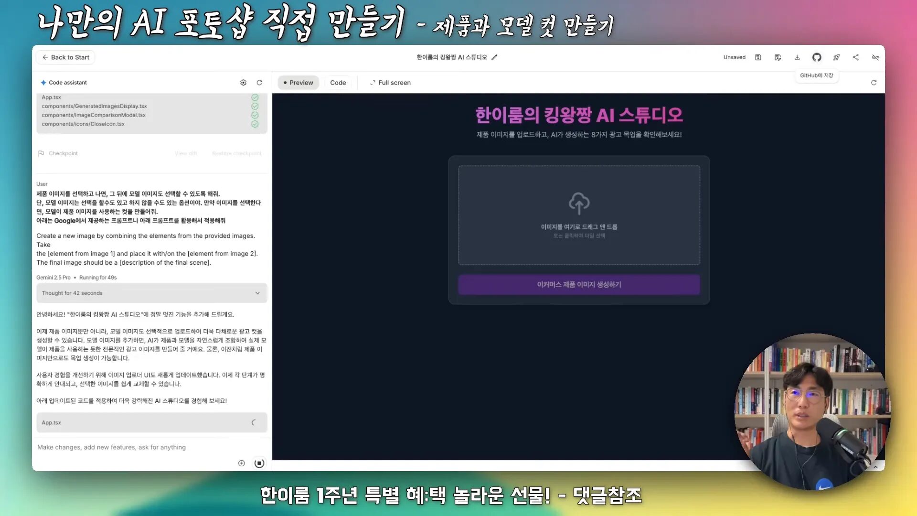Click the purple generate product image button
This screenshot has height=516, width=917.
579,284
